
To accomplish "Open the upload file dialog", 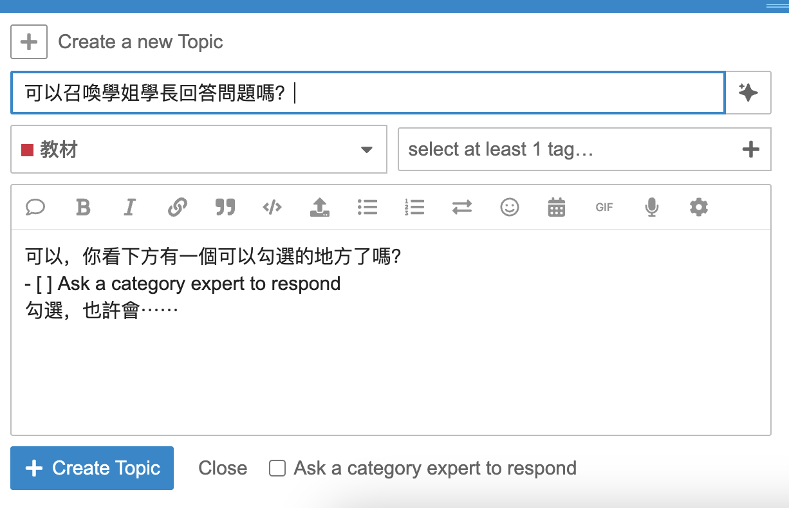I will [320, 207].
